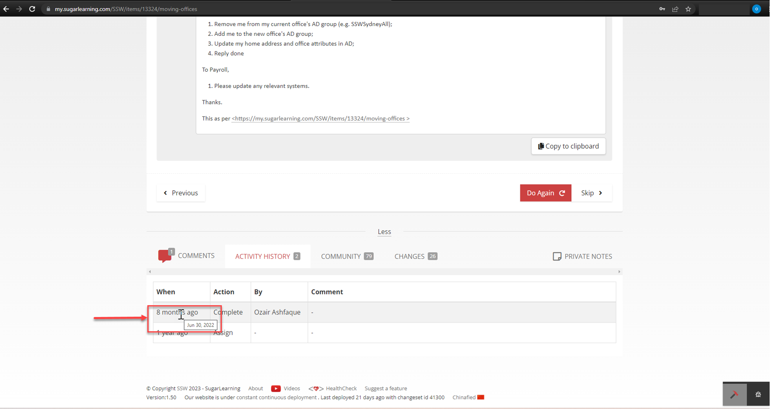The image size is (771, 409).
Task: Skip to the next item
Action: (591, 193)
